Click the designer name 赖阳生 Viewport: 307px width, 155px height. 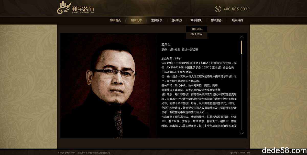pyautogui.click(x=166, y=44)
